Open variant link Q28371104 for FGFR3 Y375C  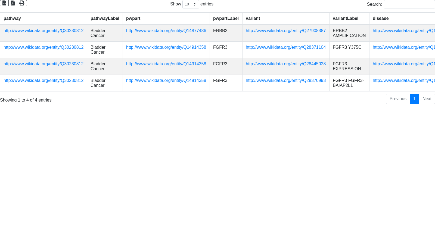285,47
